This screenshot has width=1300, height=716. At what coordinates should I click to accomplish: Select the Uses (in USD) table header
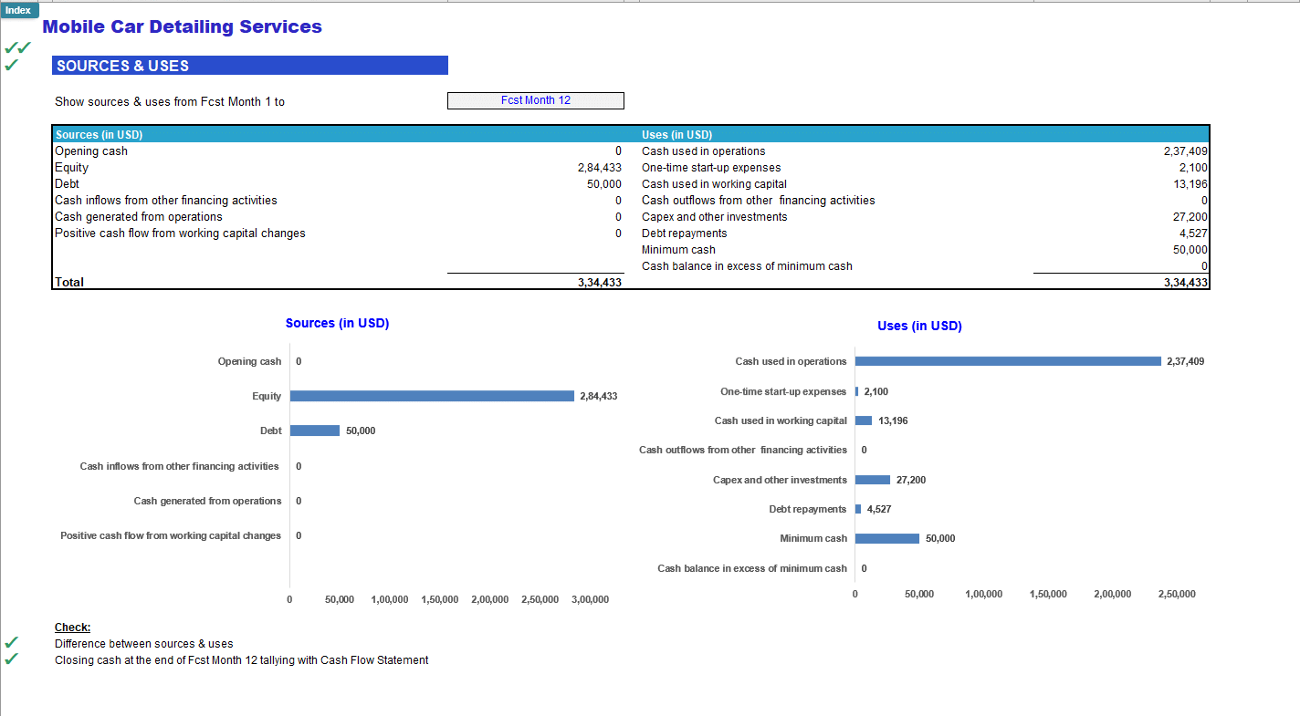(677, 135)
